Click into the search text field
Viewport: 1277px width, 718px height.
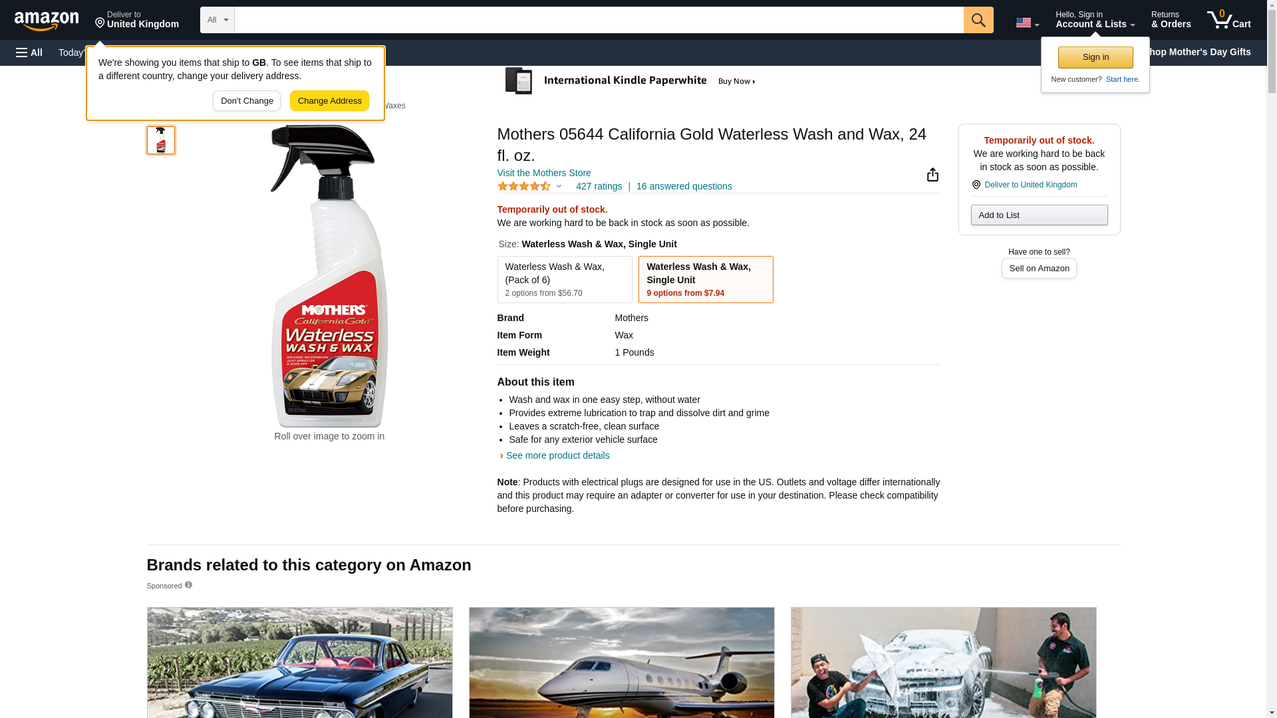[599, 20]
